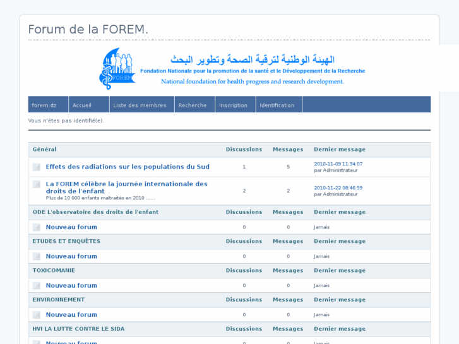
Task: Open the forem.dz menu item
Action: coord(49,105)
